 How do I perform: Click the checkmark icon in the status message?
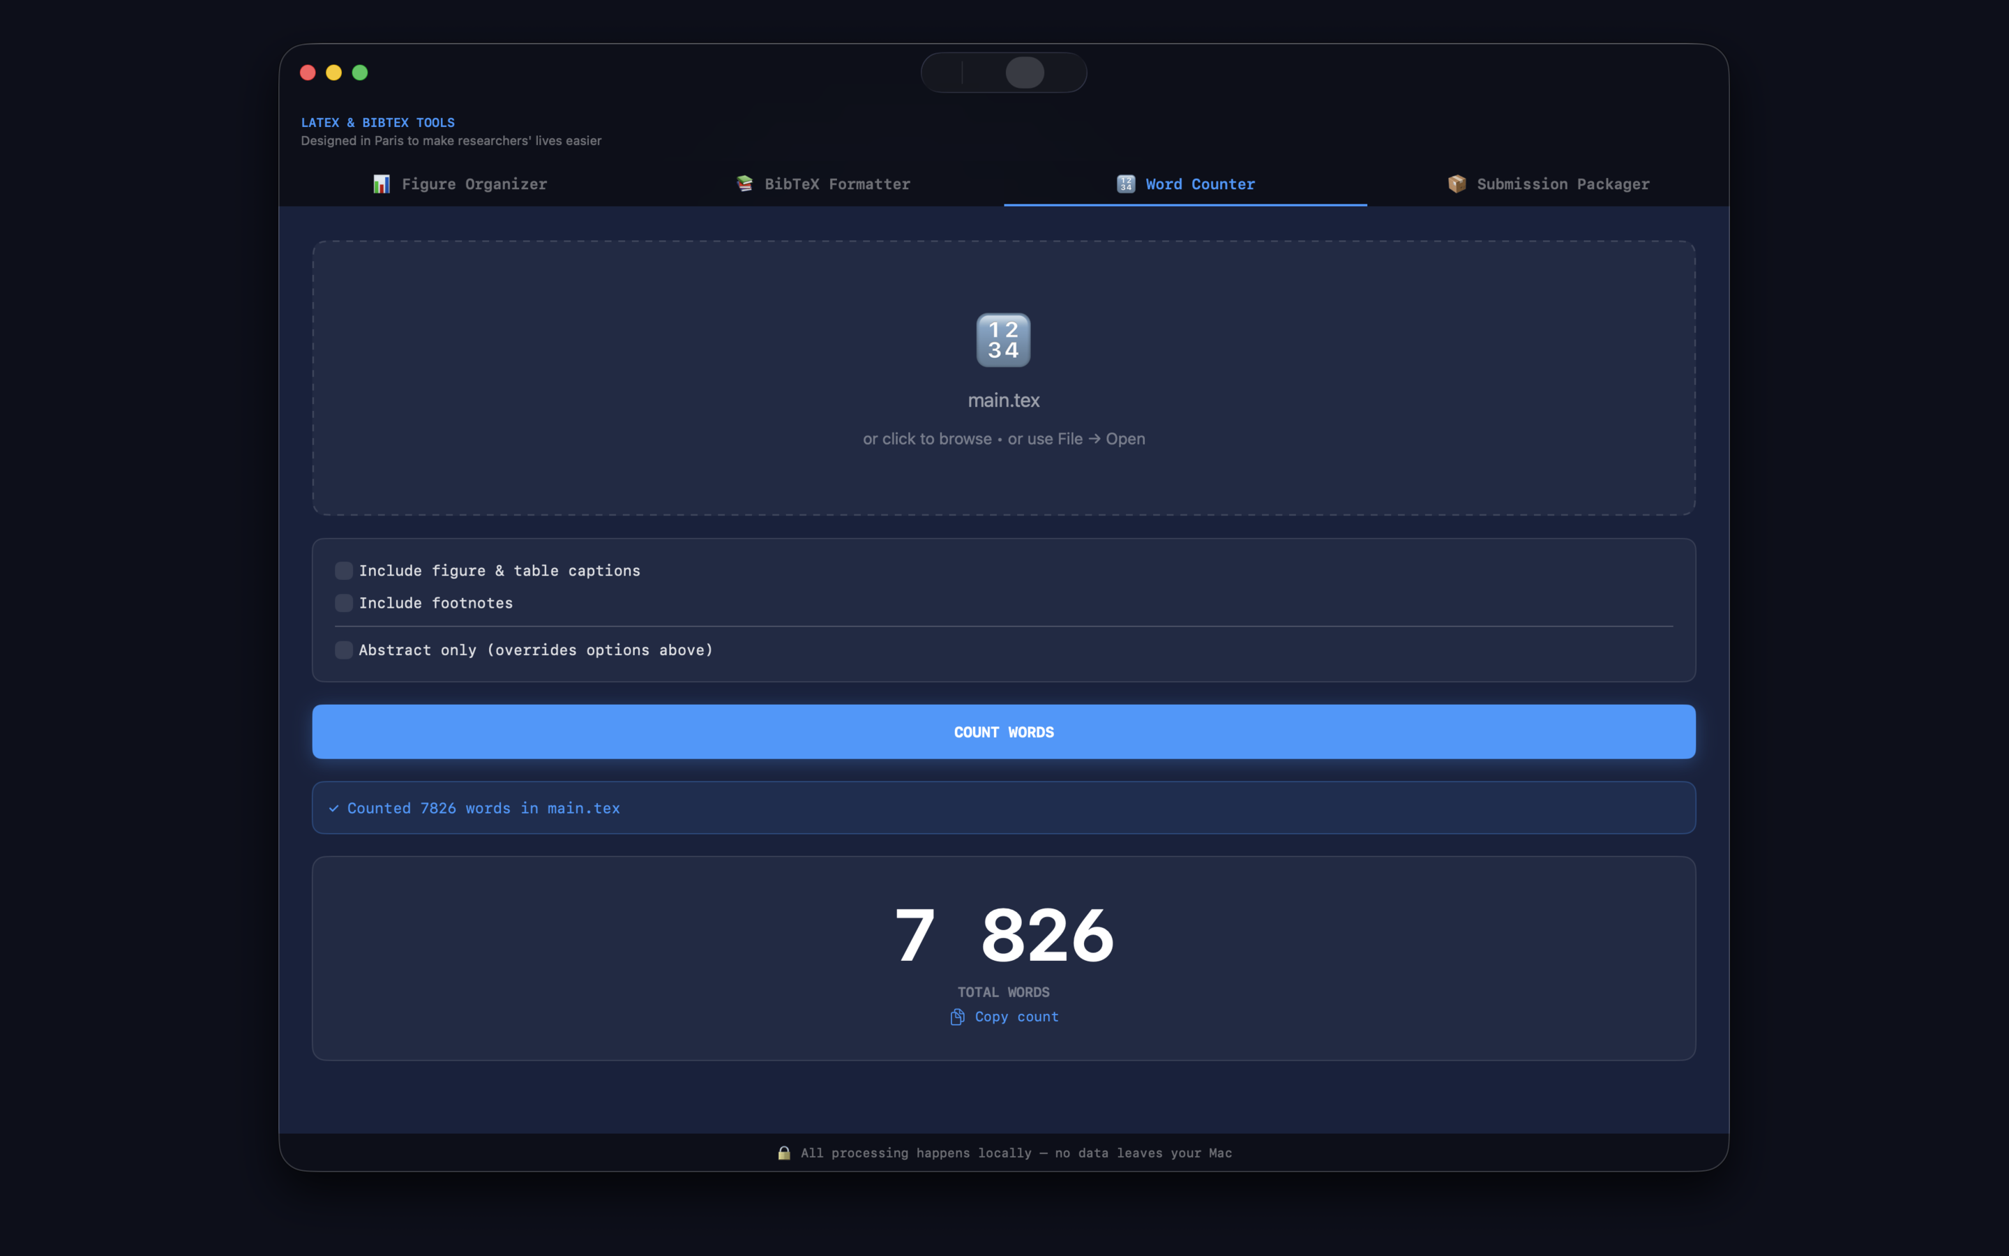(333, 808)
